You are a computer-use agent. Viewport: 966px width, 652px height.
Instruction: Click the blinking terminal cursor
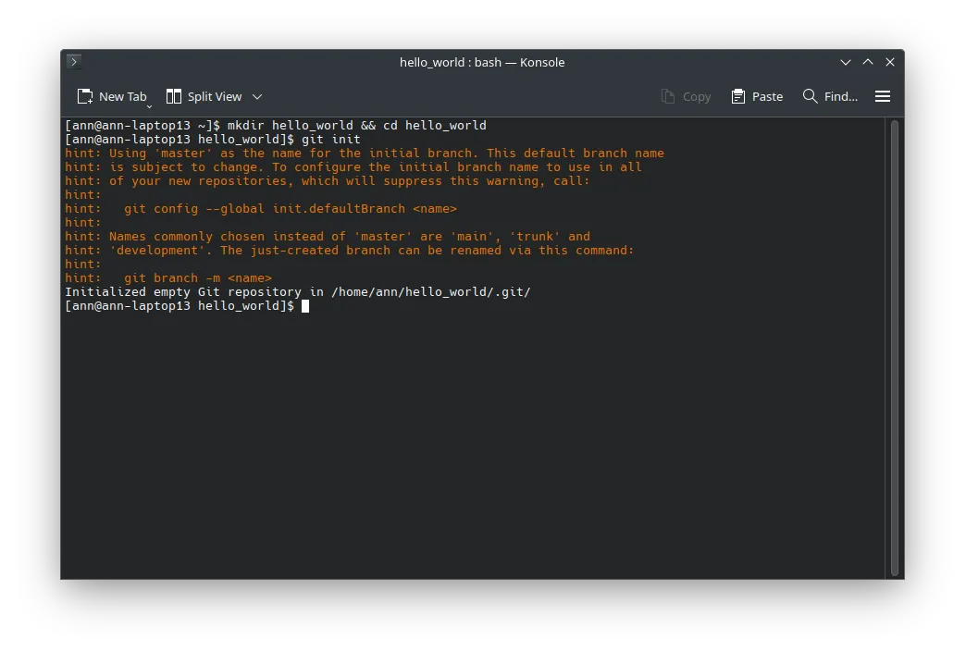[x=305, y=305]
